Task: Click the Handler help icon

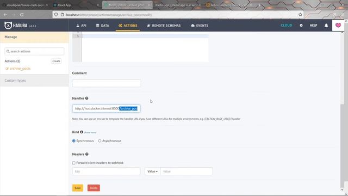Action: pyautogui.click(x=87, y=98)
